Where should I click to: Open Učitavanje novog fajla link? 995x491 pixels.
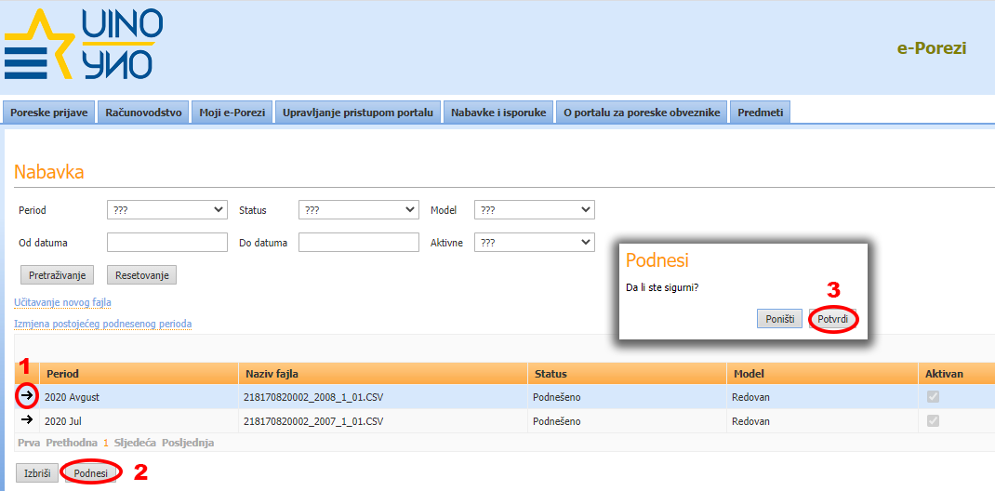point(63,302)
